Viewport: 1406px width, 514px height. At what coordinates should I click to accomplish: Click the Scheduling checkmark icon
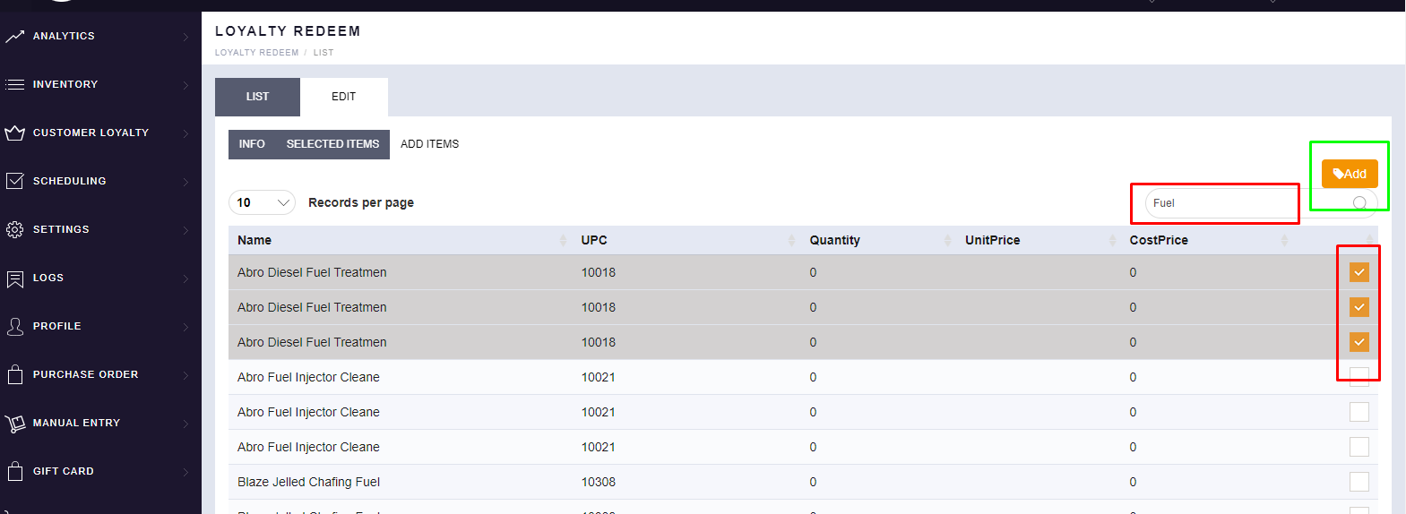tap(14, 182)
